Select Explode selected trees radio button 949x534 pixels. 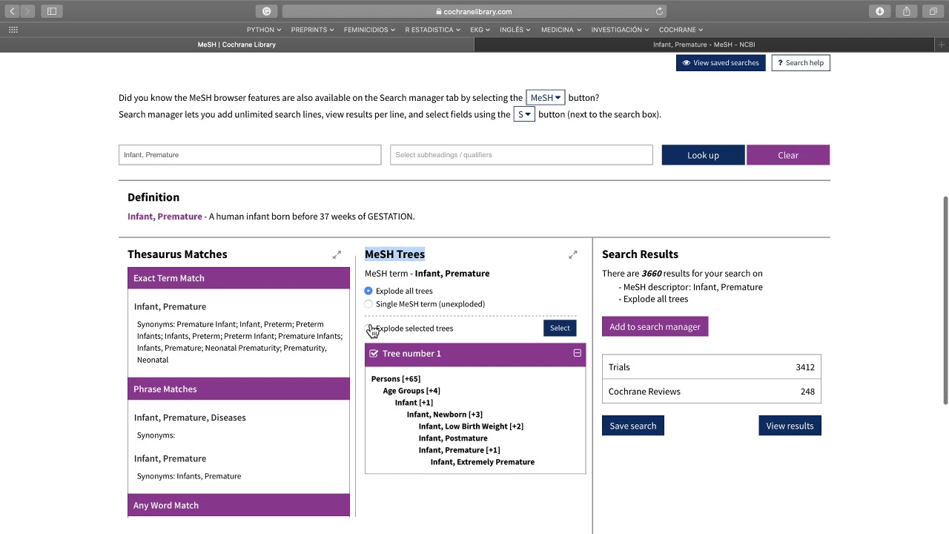tap(368, 329)
